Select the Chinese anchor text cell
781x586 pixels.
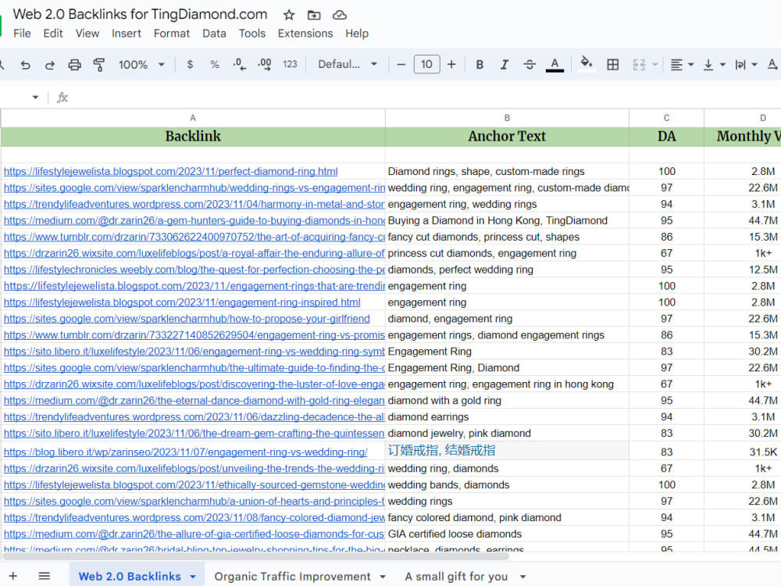point(507,451)
